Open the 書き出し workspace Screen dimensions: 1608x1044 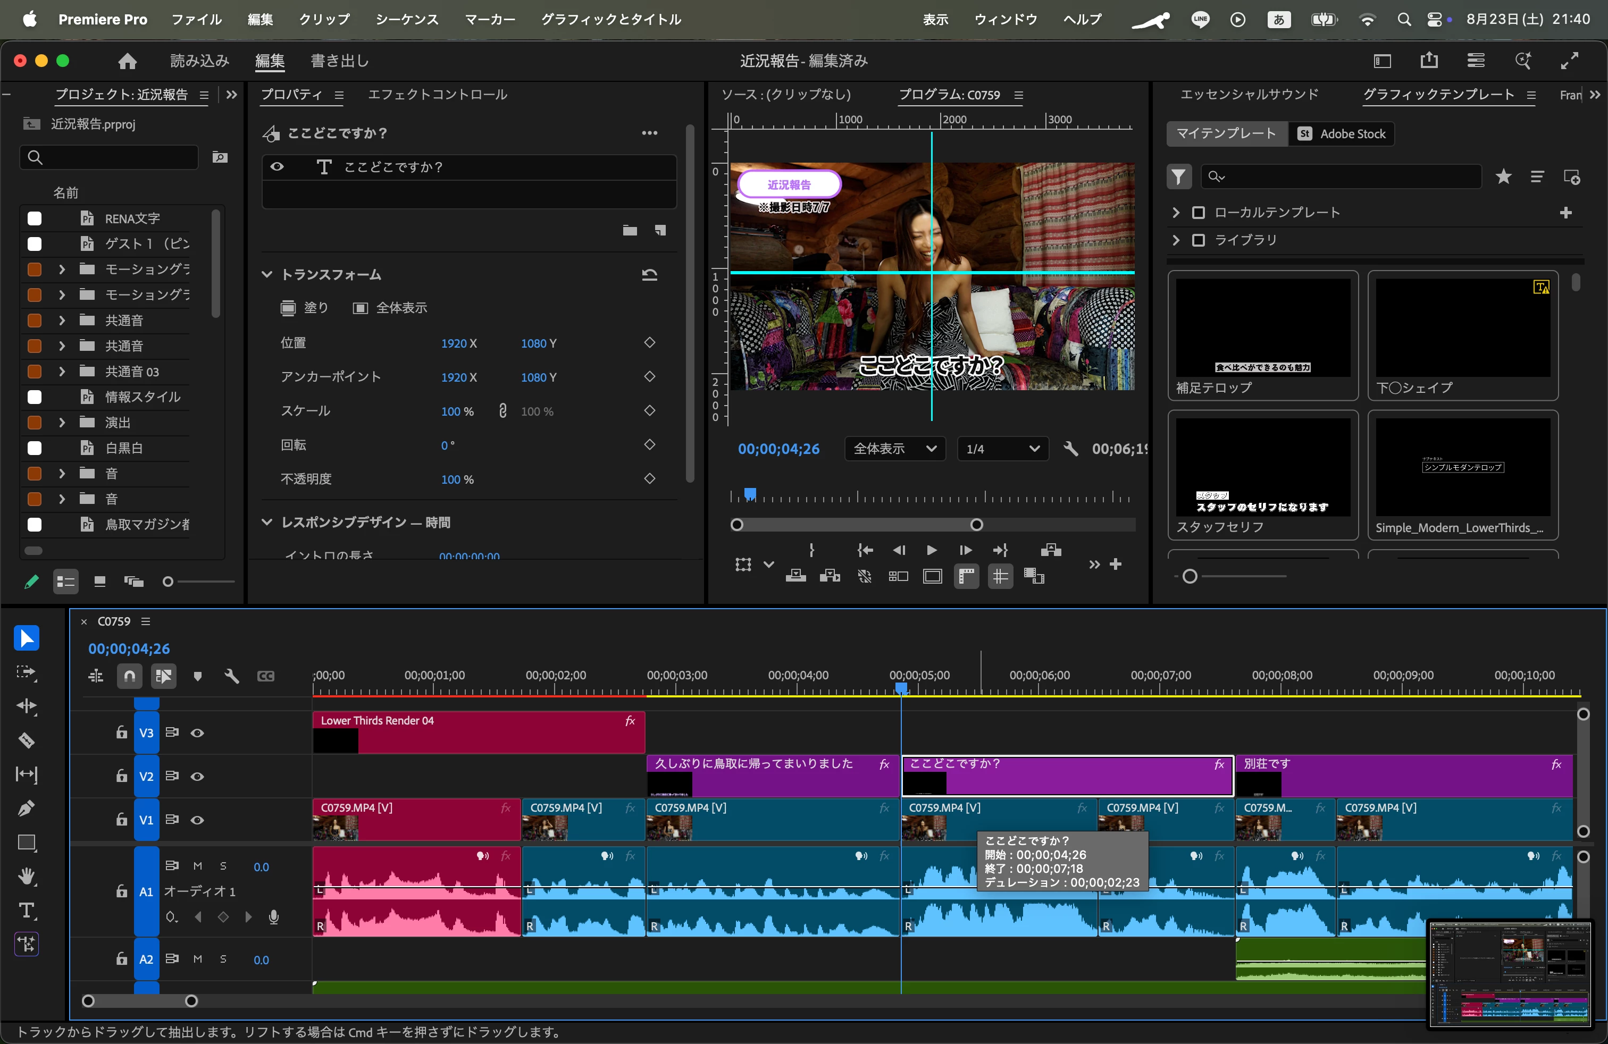coord(340,62)
